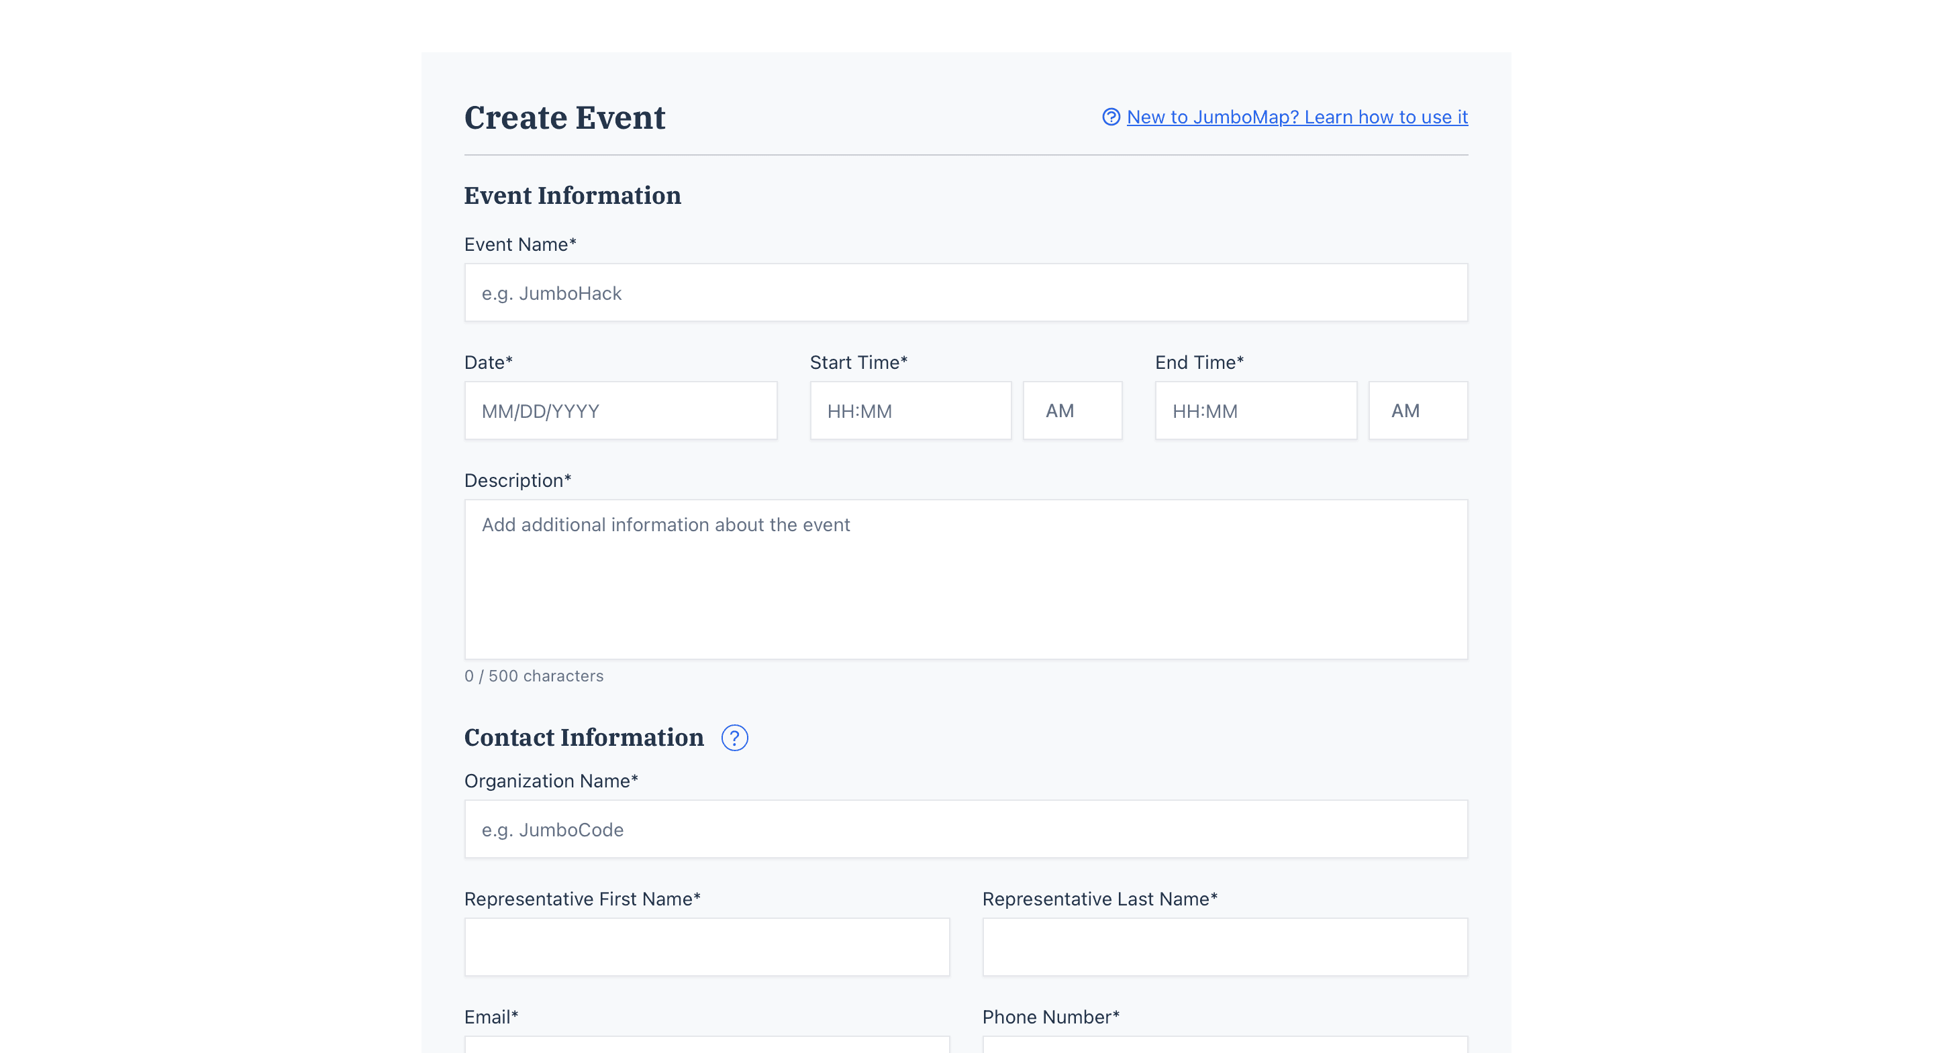This screenshot has height=1053, width=1933.
Task: Click the Date field showing MM/DD/YYYY
Action: (621, 410)
